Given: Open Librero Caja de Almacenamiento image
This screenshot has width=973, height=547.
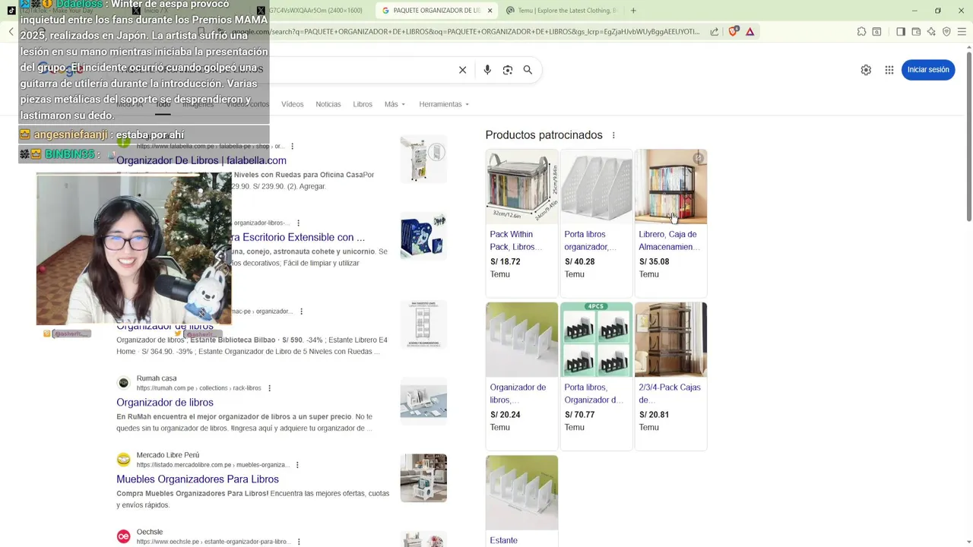Looking at the screenshot, I should [670, 187].
